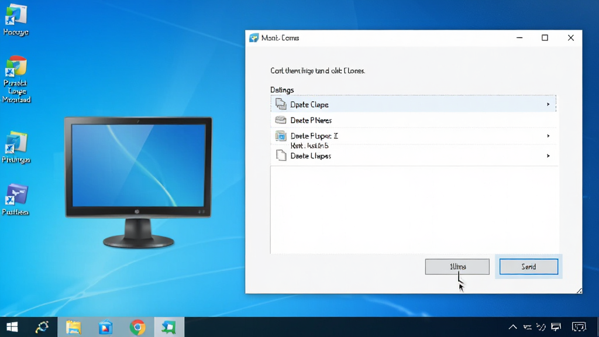The width and height of the screenshot is (599, 337).
Task: Select the red and yellow desktop shortcut icon
Action: [x=16, y=66]
